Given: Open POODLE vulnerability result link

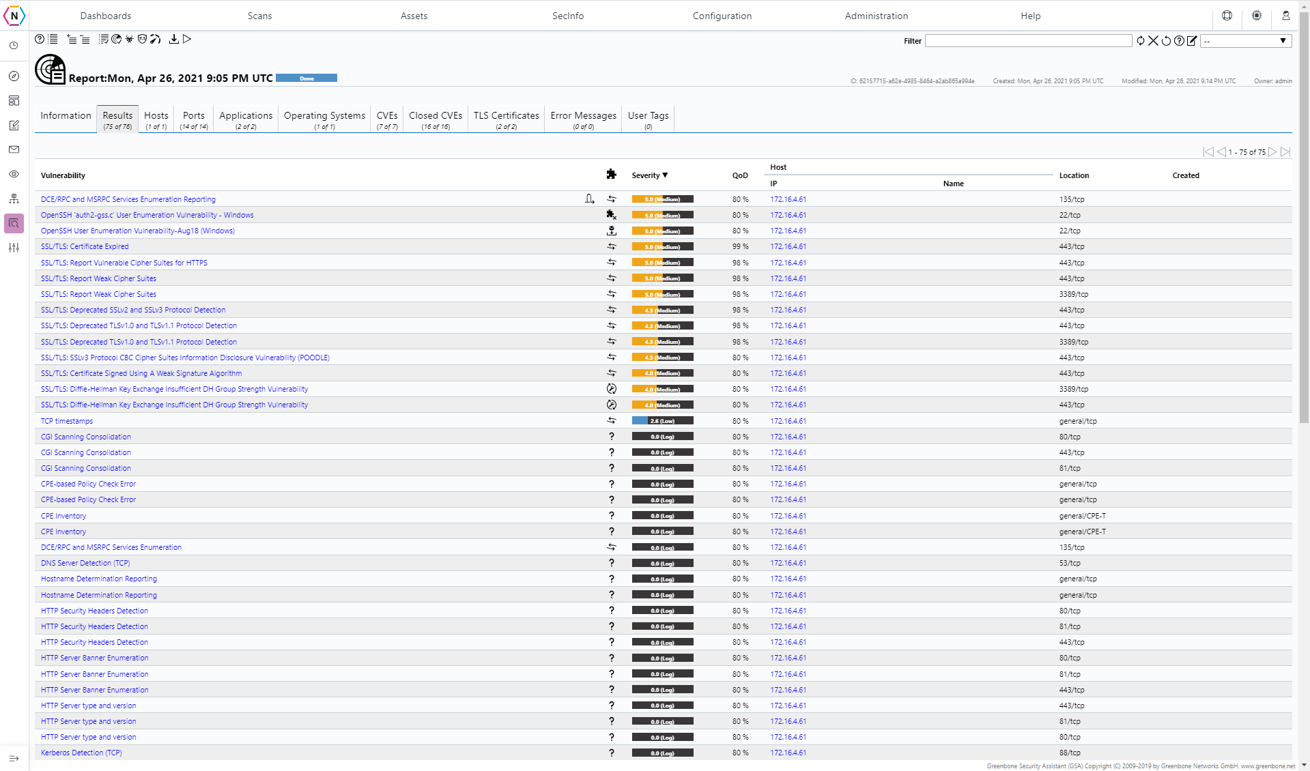Looking at the screenshot, I should (185, 358).
